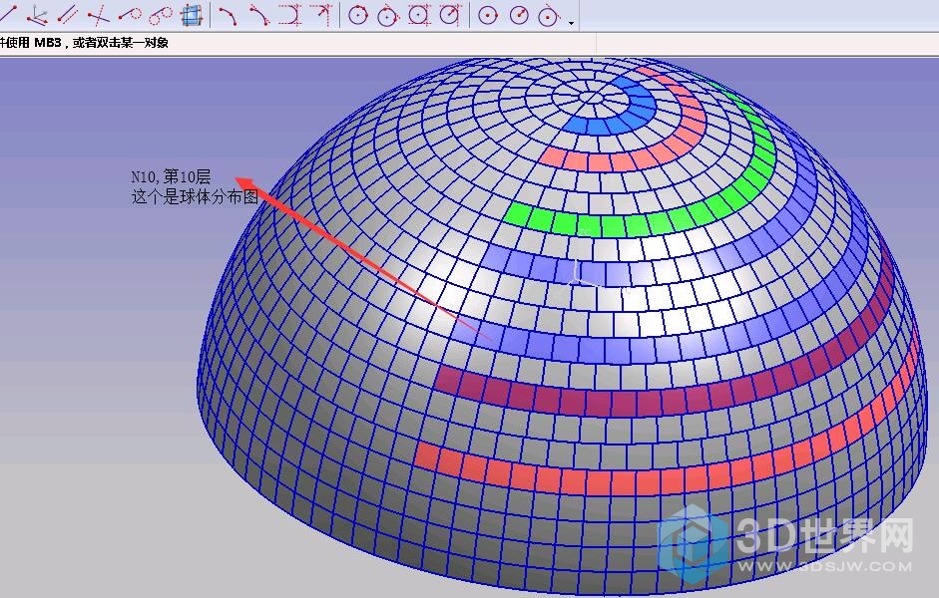
Task: Select the circle tangent-tangent-tangent tool
Action: click(419, 14)
